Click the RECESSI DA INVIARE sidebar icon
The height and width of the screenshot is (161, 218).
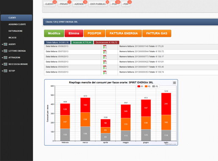[x=6, y=64]
